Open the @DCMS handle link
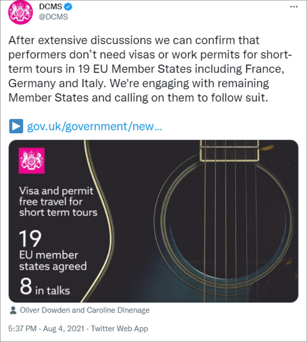The image size is (307, 342). point(53,17)
